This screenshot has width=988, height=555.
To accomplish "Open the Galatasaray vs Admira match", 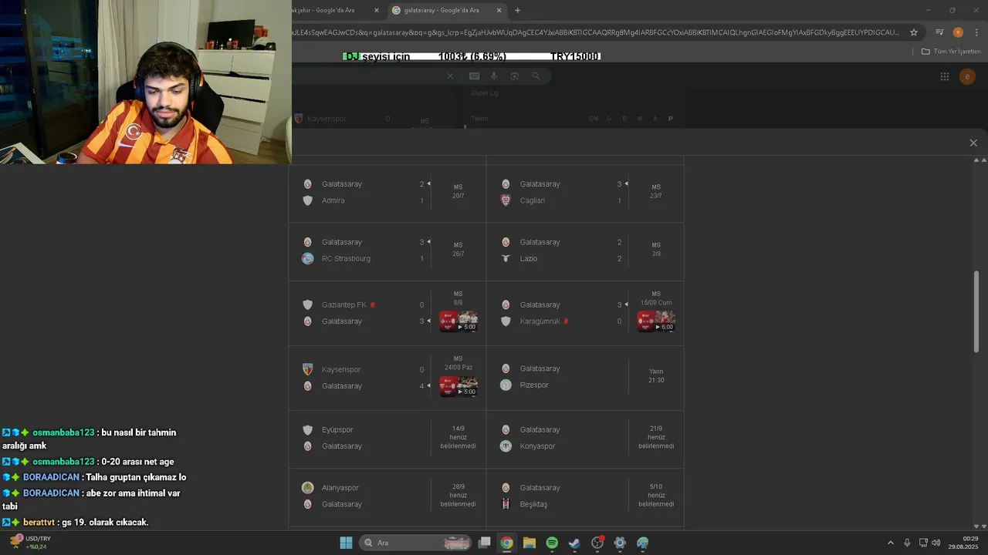I will pos(387,193).
